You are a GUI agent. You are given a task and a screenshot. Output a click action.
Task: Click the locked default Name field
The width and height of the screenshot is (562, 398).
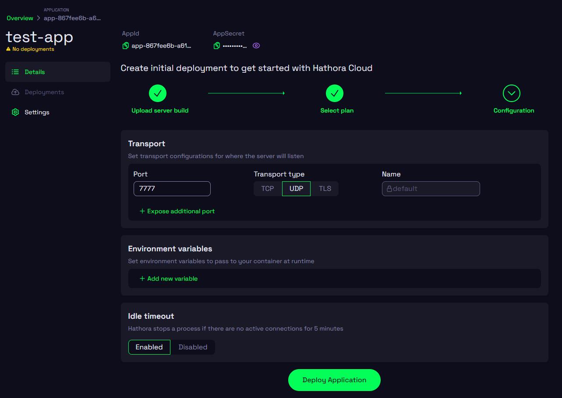tap(431, 189)
